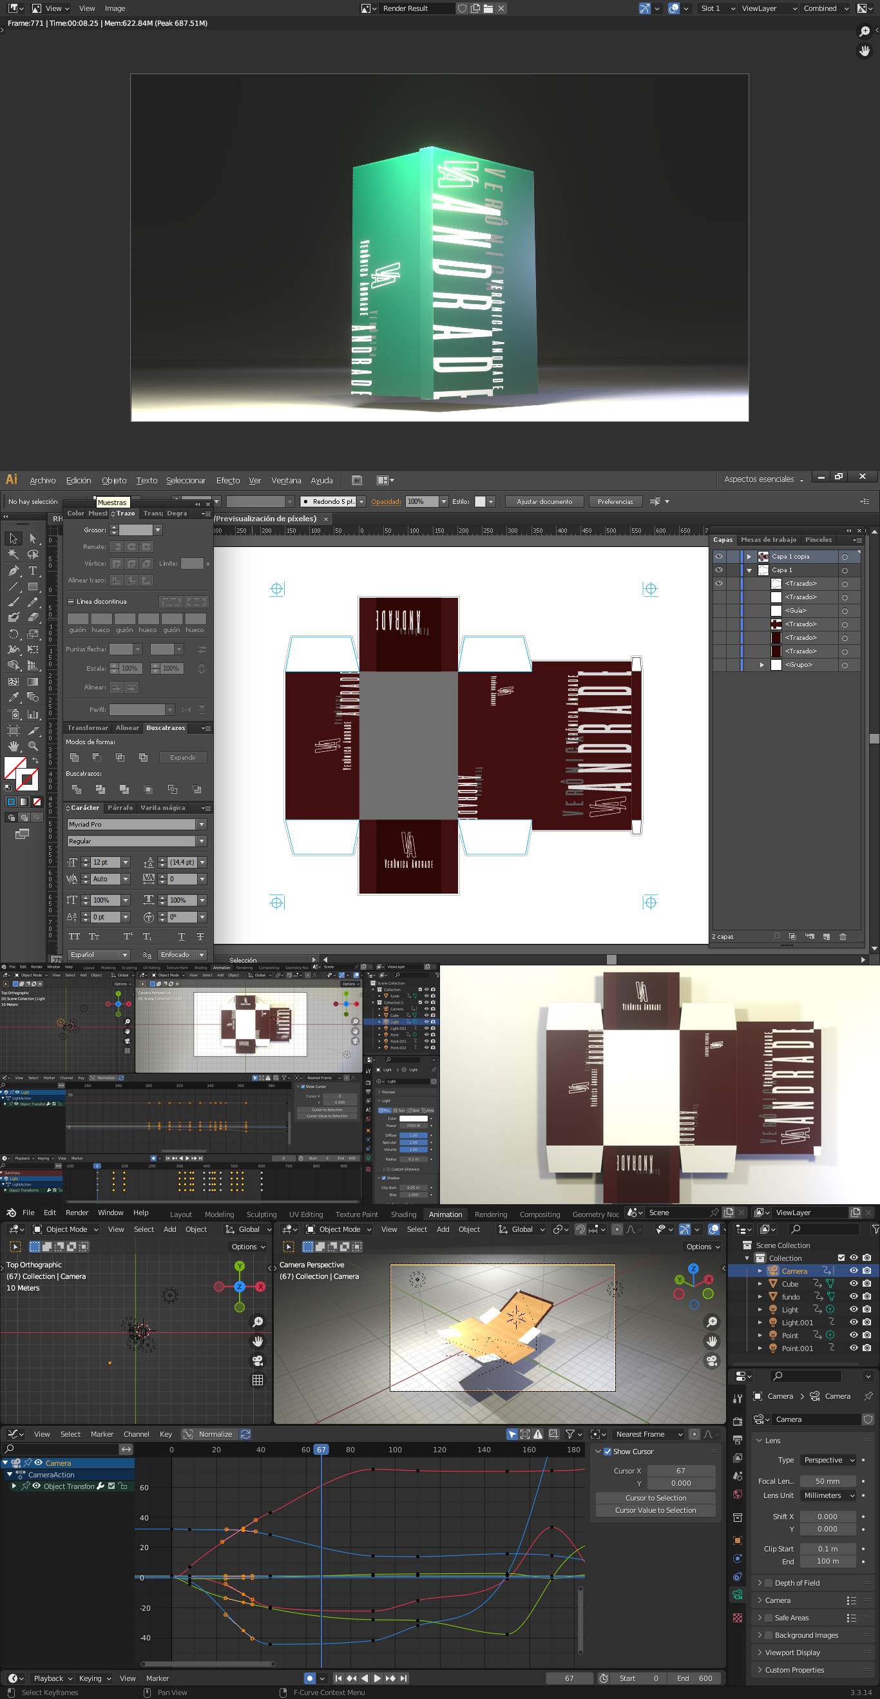
Task: Toggle camera view gizmo in Top Orthographic viewport
Action: point(258,1360)
